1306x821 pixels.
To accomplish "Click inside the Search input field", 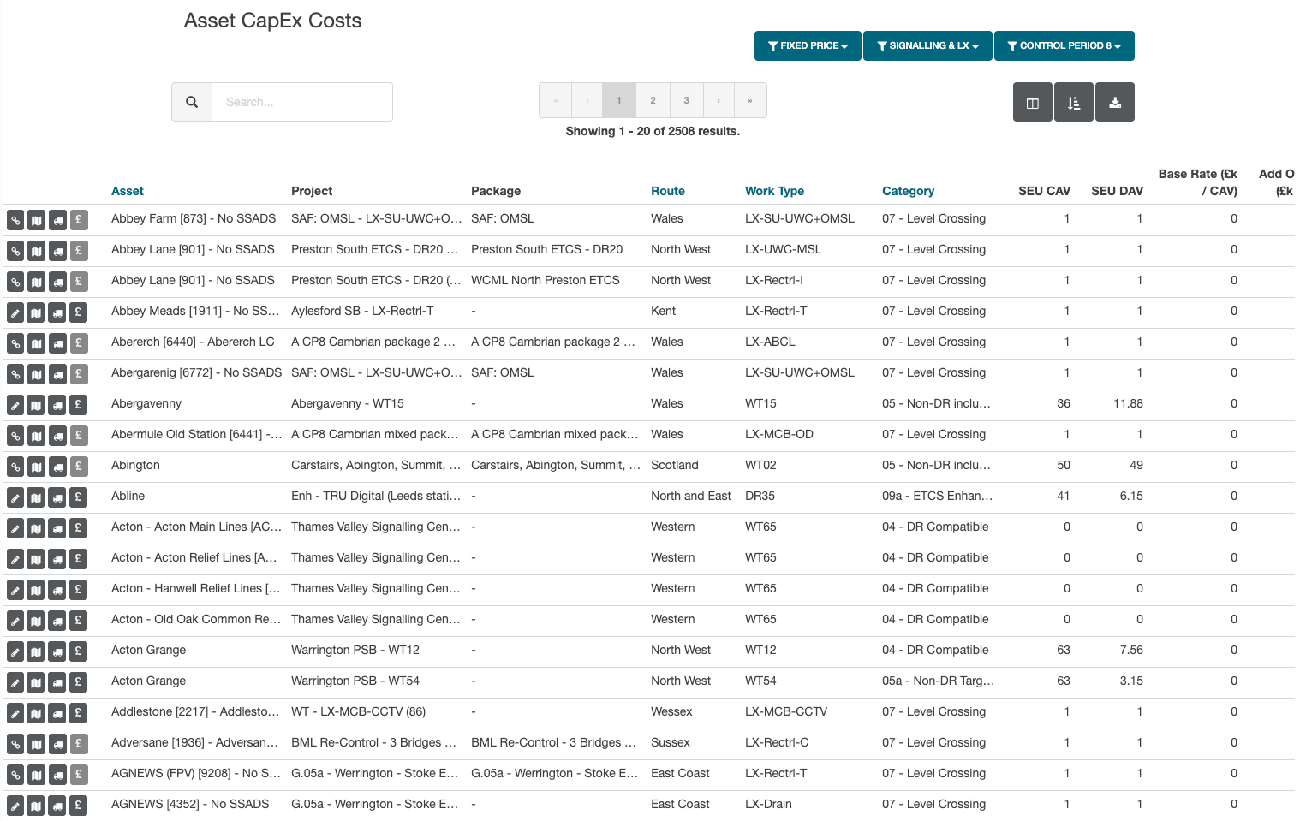I will click(x=301, y=102).
